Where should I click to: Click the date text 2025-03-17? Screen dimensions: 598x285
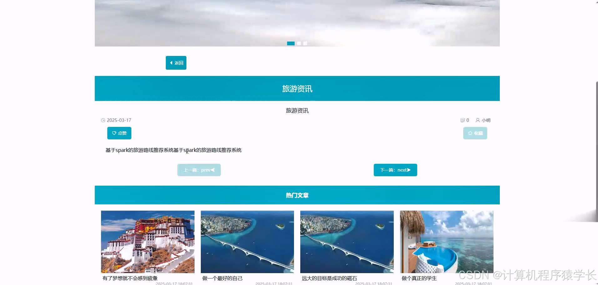[x=119, y=120]
